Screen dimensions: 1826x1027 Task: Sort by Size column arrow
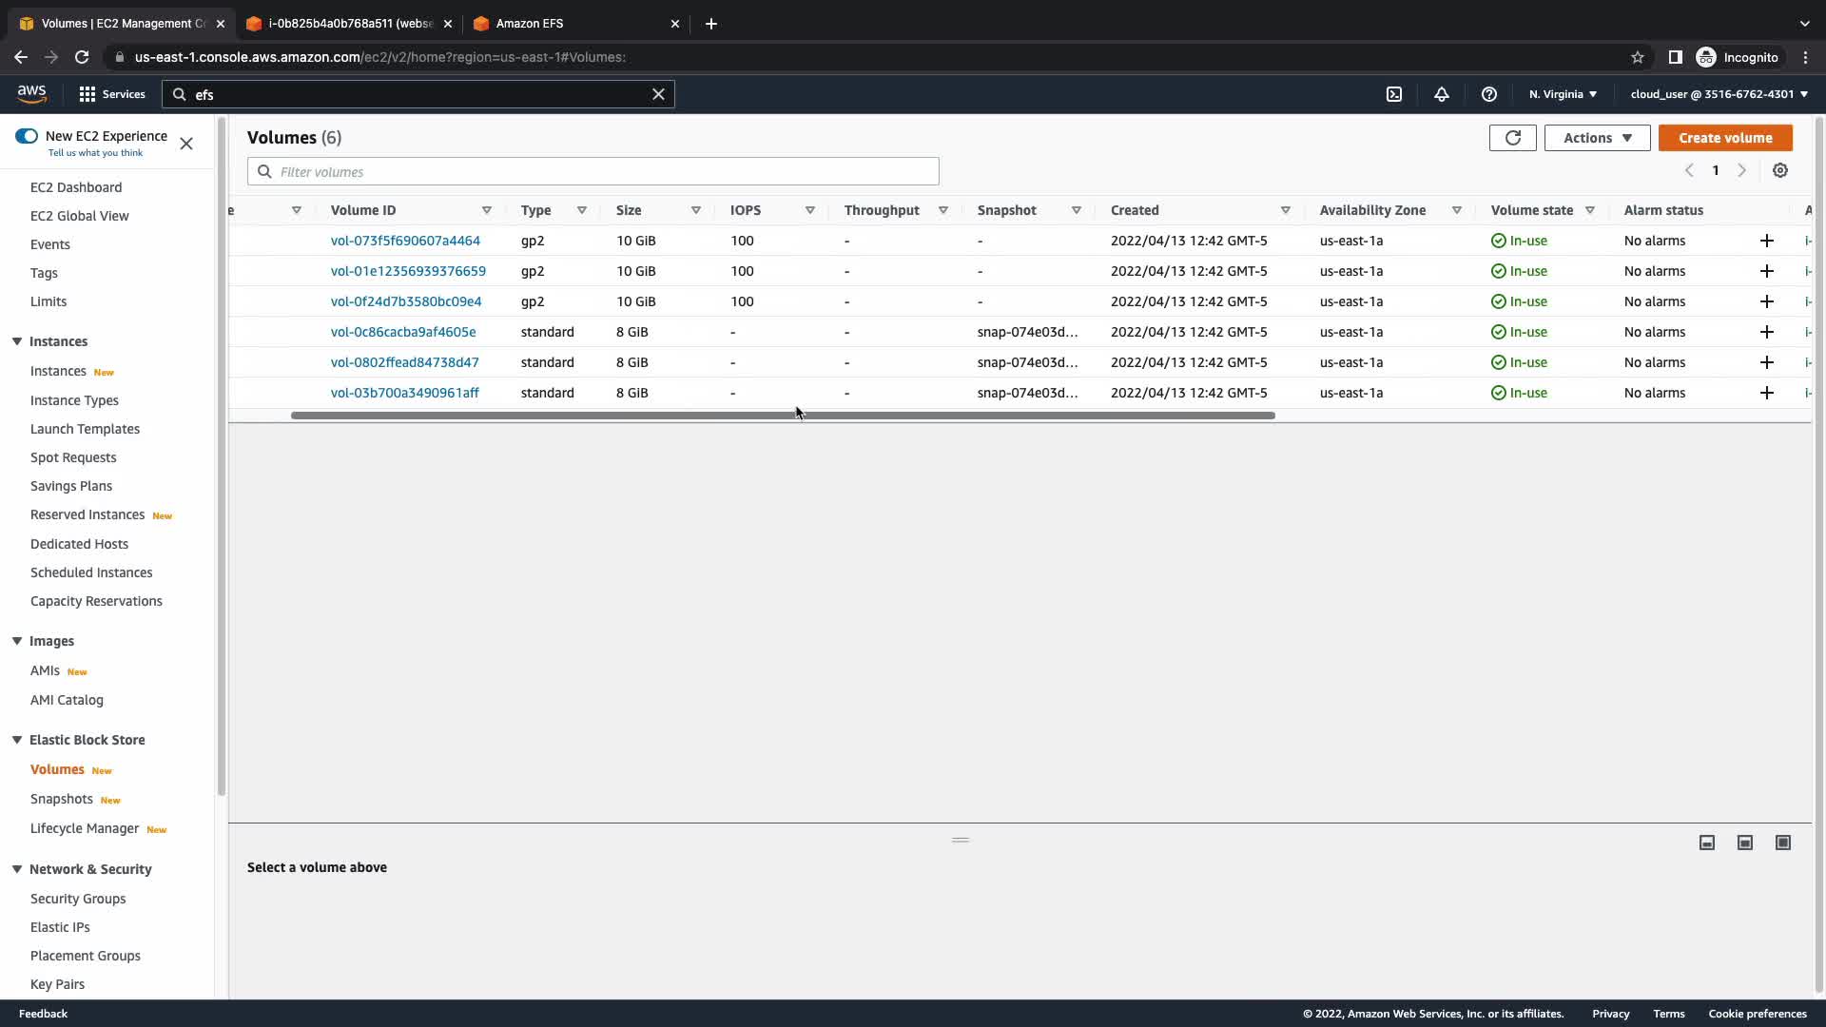click(695, 210)
